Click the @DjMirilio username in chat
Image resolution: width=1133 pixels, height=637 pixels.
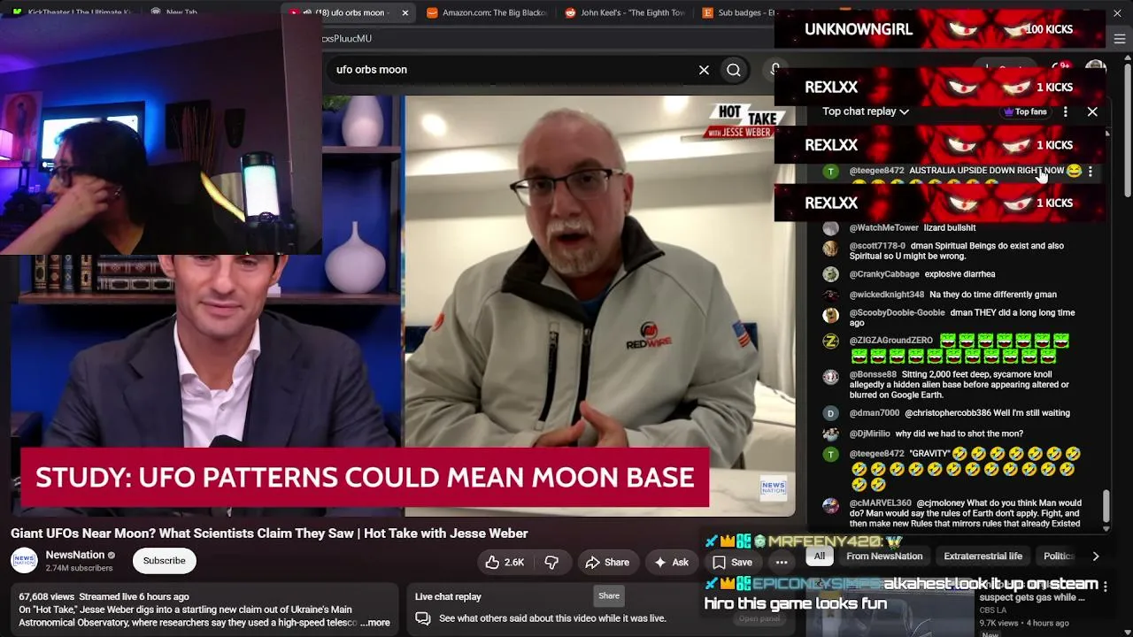870,434
